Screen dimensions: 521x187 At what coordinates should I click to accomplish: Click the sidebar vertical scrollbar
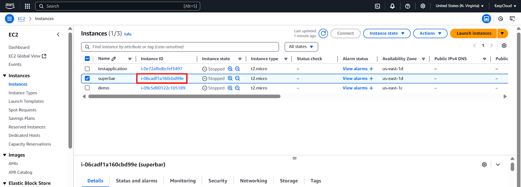tap(70, 90)
